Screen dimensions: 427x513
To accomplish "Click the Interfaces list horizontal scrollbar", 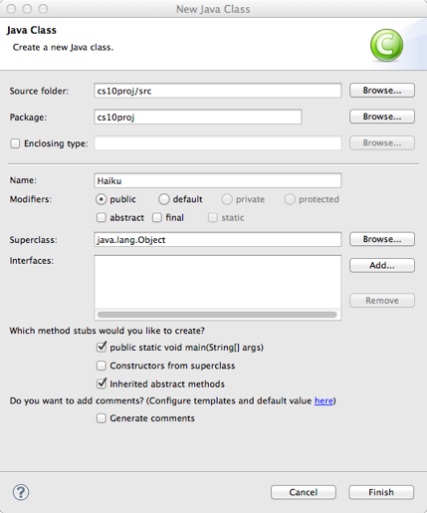I will point(217,314).
